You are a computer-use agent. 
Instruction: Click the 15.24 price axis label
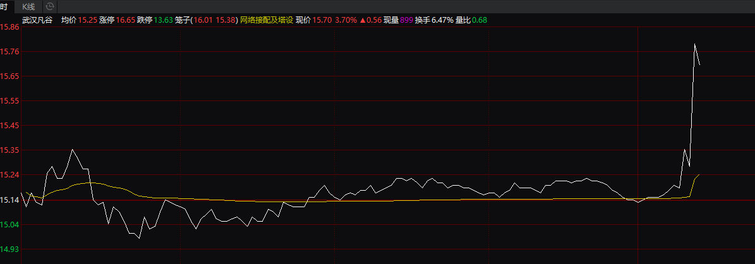coord(9,175)
